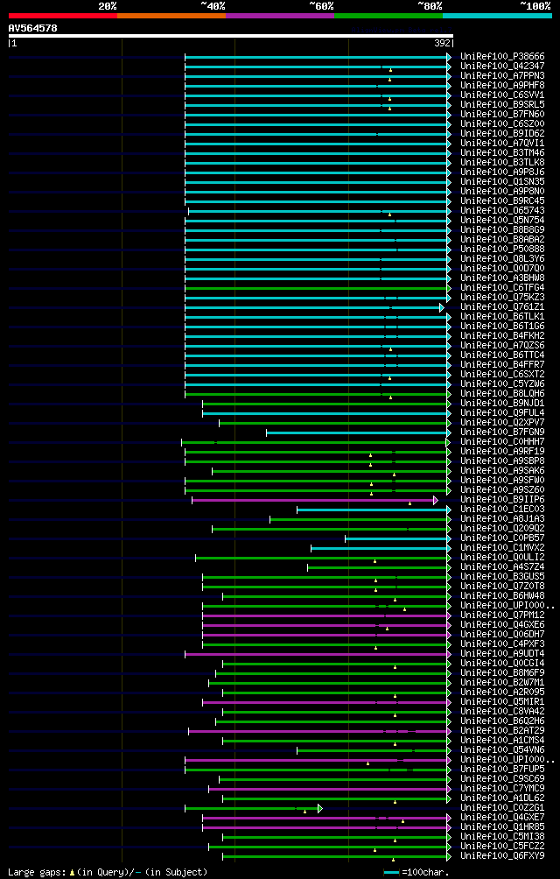The image size is (560, 879).
Task: Select the UniRef100_B7FGN9 label
Action: pyautogui.click(x=502, y=432)
